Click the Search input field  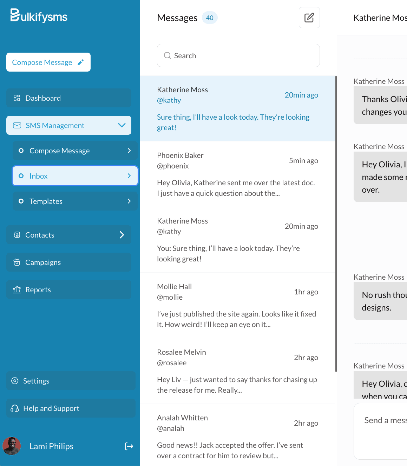[x=238, y=55]
